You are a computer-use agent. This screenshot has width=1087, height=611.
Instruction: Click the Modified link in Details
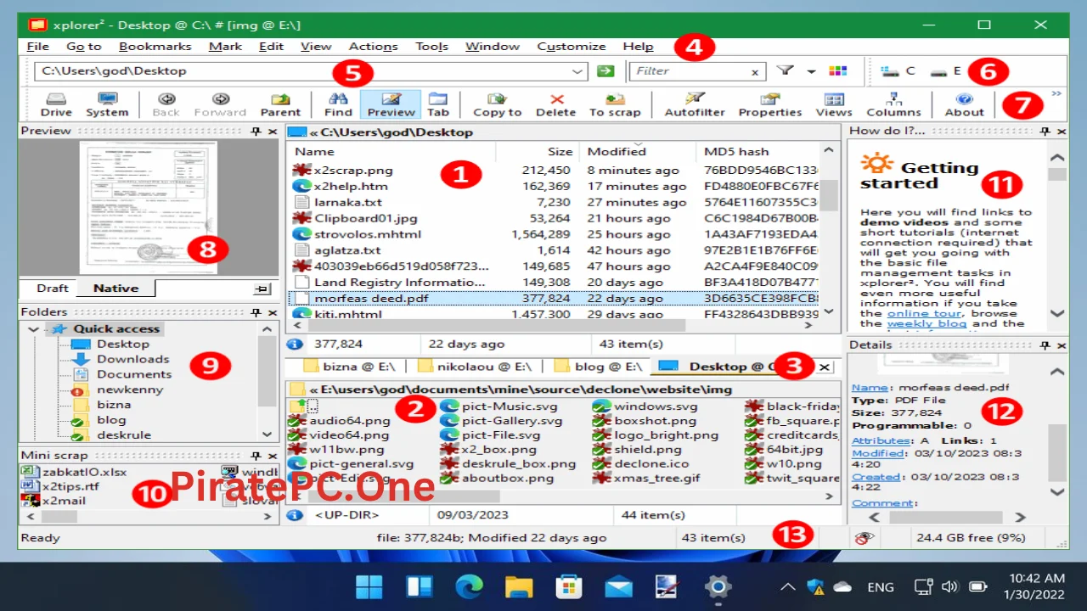[877, 453]
